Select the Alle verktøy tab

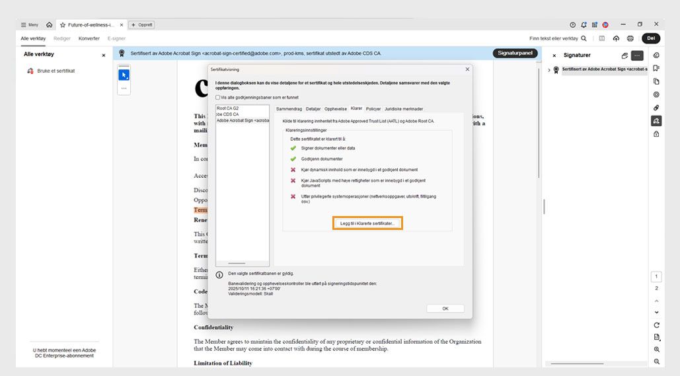tap(33, 38)
